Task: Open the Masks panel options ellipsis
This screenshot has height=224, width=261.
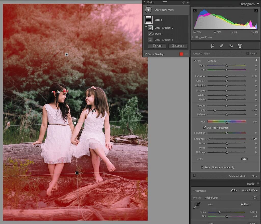Action: pyautogui.click(x=186, y=54)
